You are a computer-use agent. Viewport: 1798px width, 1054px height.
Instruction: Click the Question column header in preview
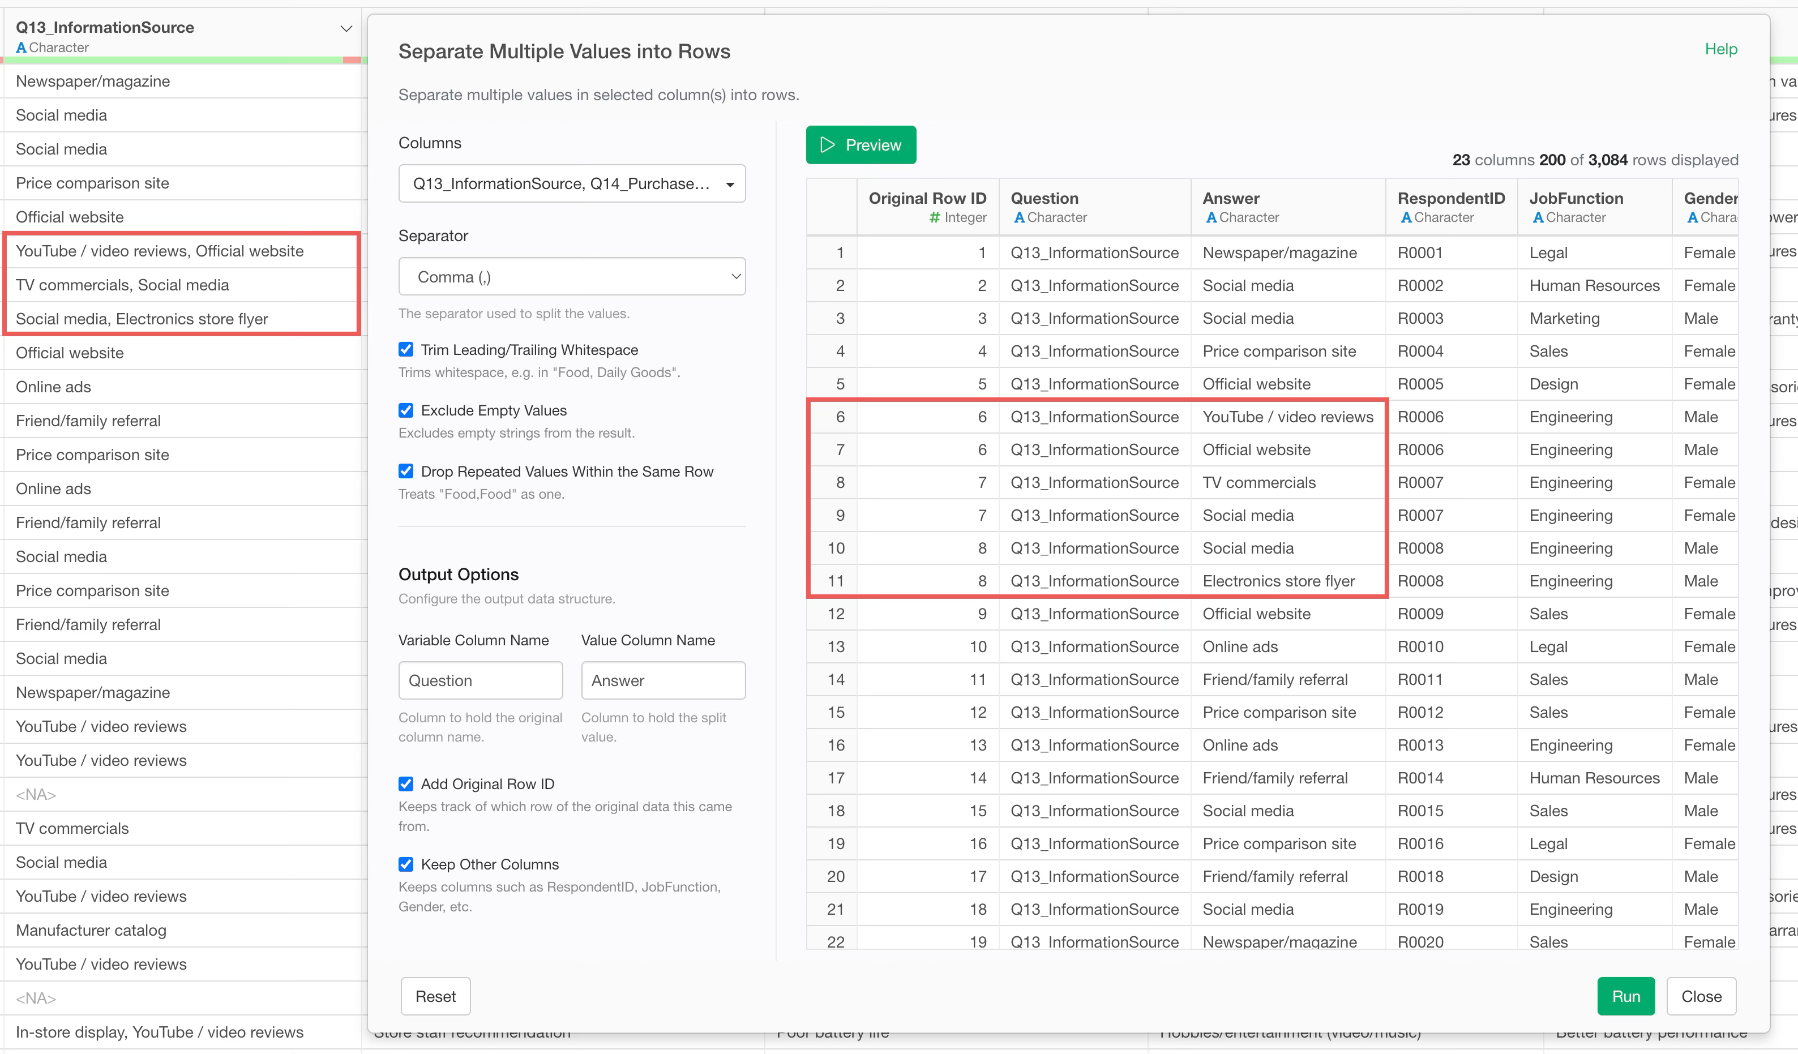pyautogui.click(x=1094, y=207)
